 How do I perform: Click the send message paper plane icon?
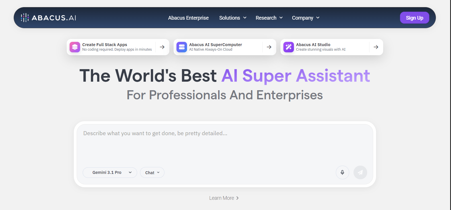tap(360, 172)
